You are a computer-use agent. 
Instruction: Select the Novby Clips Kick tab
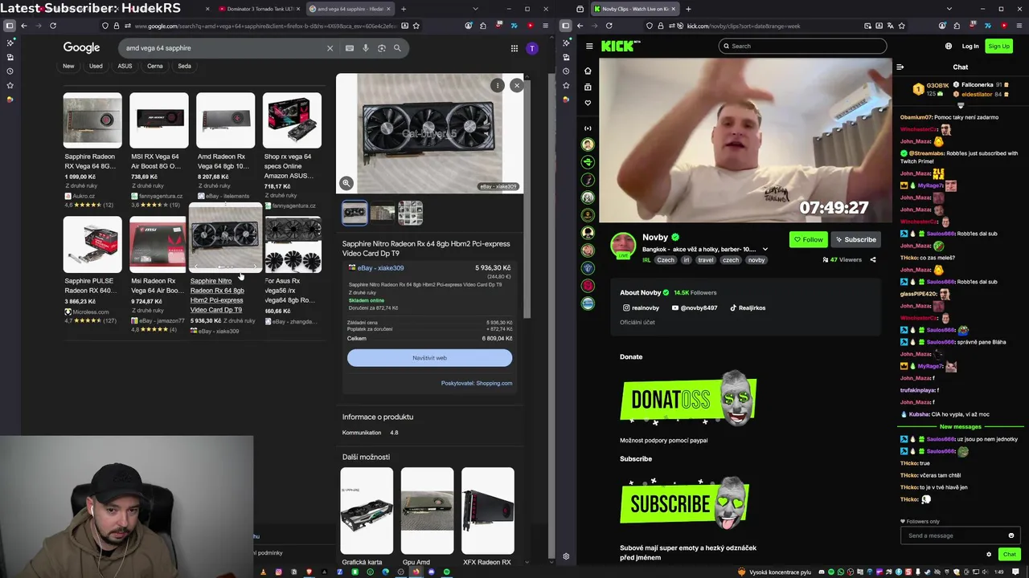pyautogui.click(x=635, y=9)
